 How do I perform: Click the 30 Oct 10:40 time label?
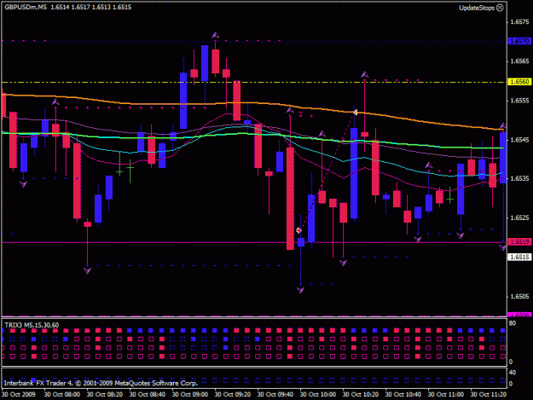(403, 394)
